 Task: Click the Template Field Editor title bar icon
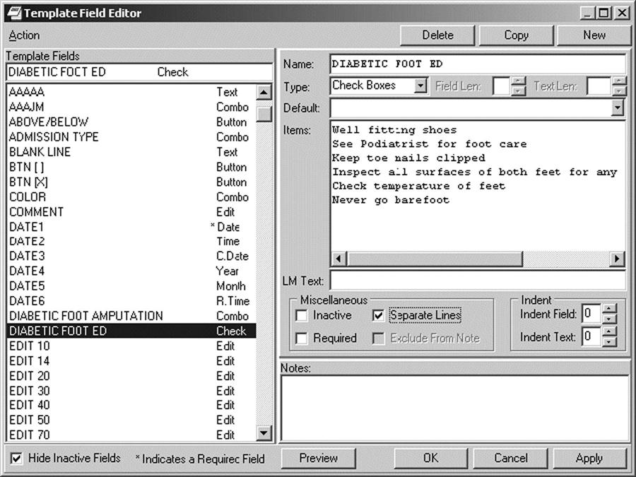[13, 13]
